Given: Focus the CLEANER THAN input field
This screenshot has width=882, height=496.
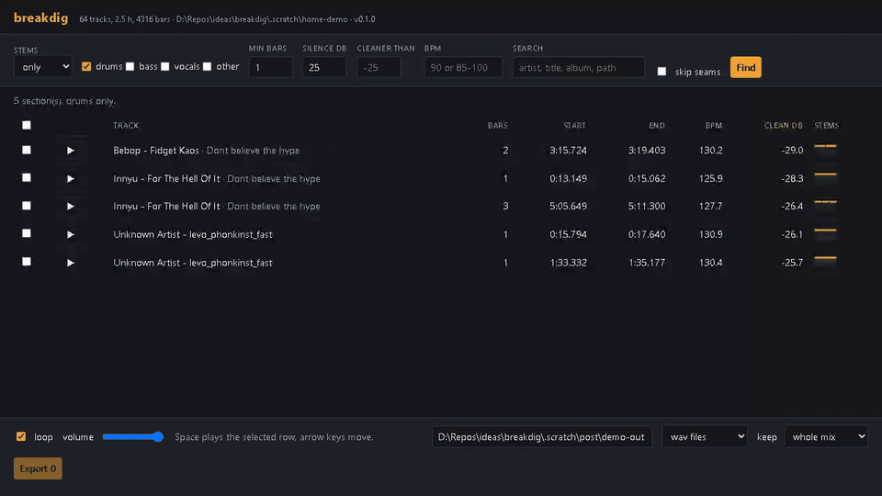Looking at the screenshot, I should [x=379, y=67].
